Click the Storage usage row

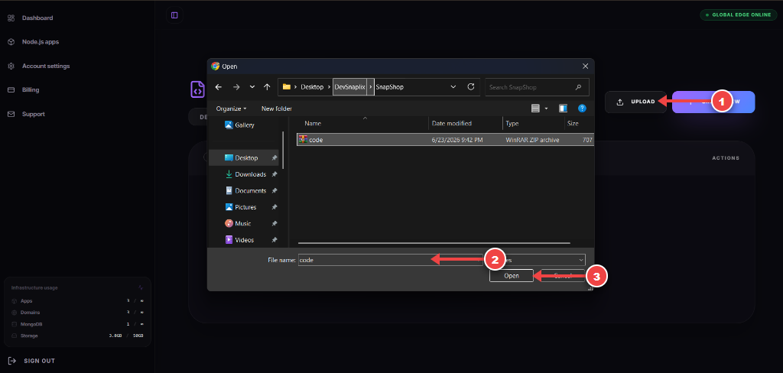[77, 336]
